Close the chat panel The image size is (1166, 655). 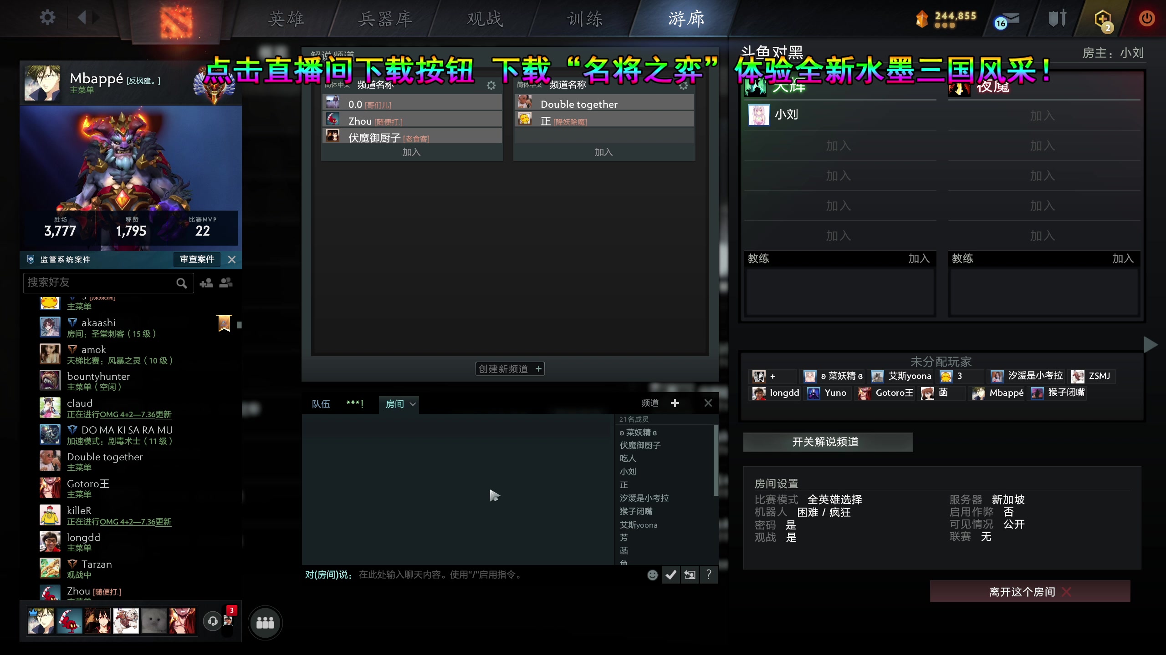(708, 403)
